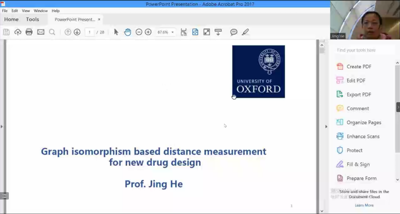This screenshot has height=214, width=400.
Task: Activate the Hand pan tool
Action: click(127, 32)
